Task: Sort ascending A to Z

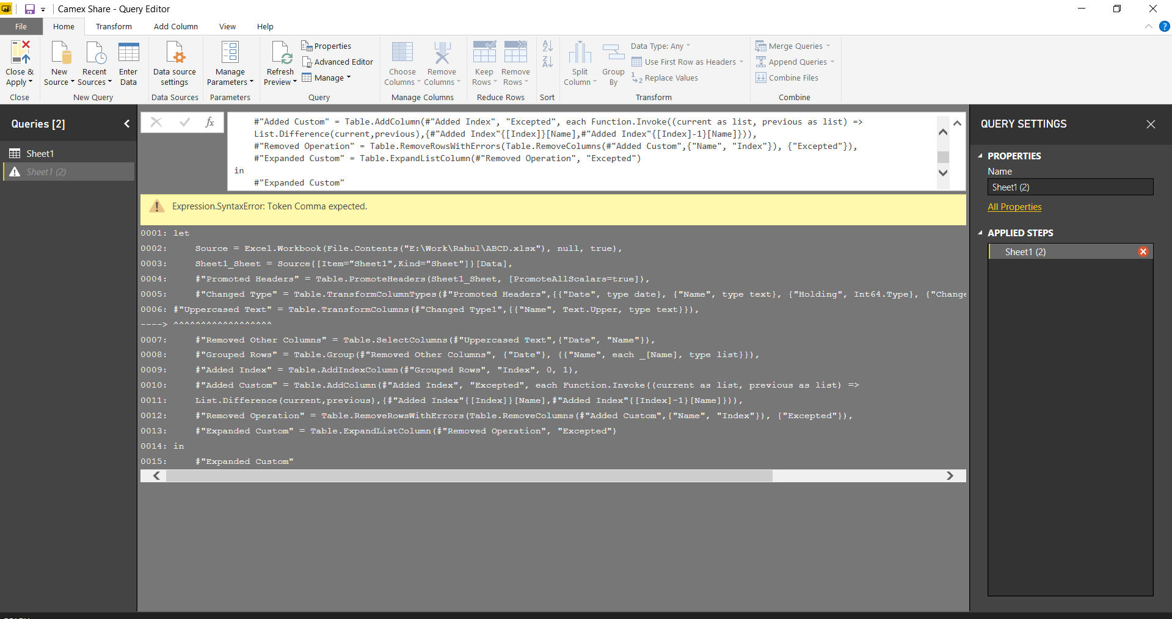Action: [547, 46]
